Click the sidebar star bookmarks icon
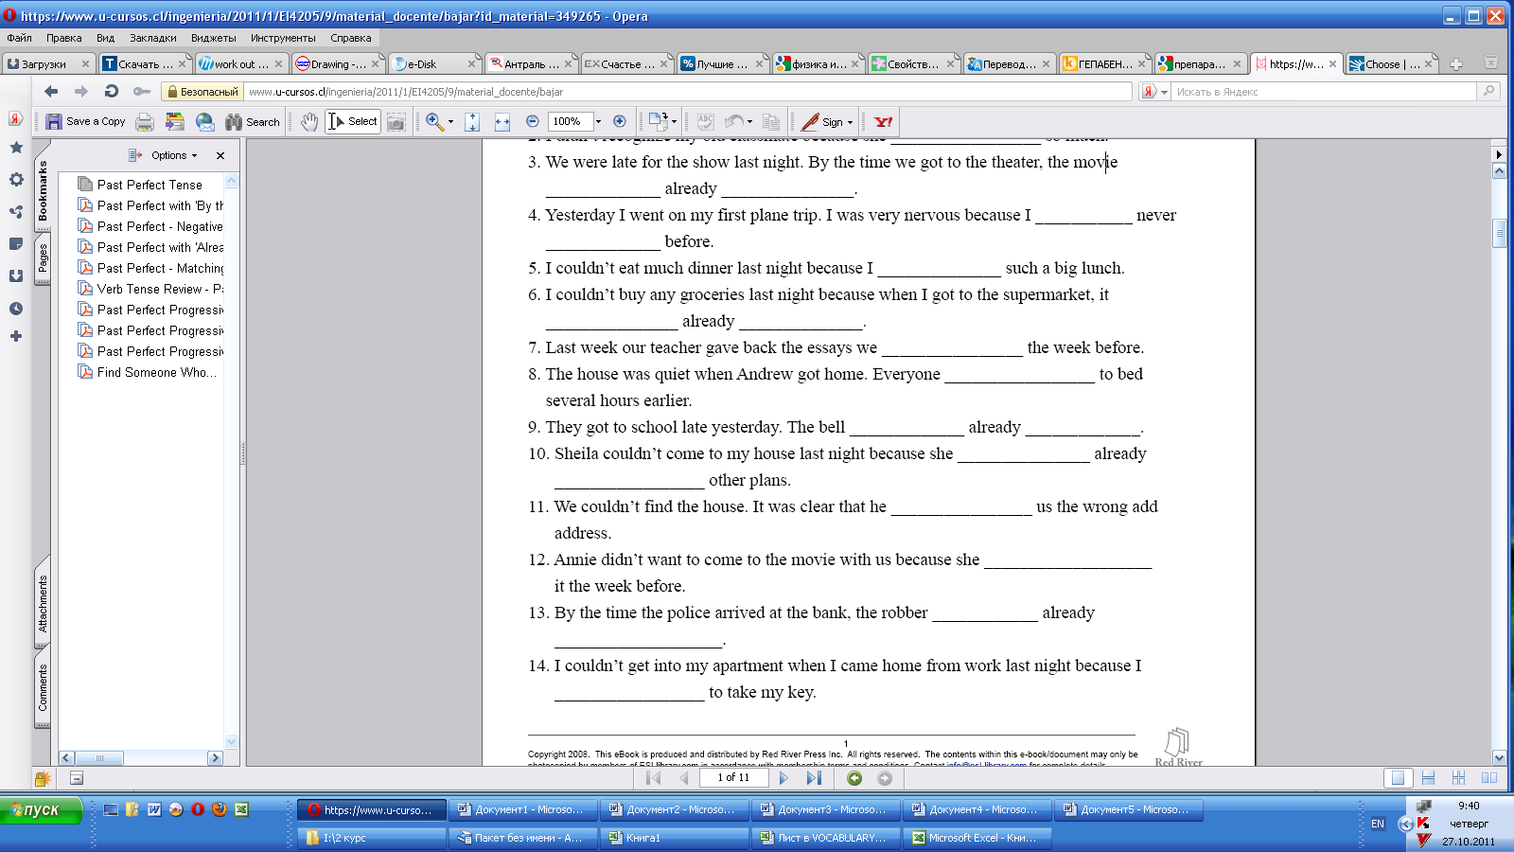 (16, 148)
